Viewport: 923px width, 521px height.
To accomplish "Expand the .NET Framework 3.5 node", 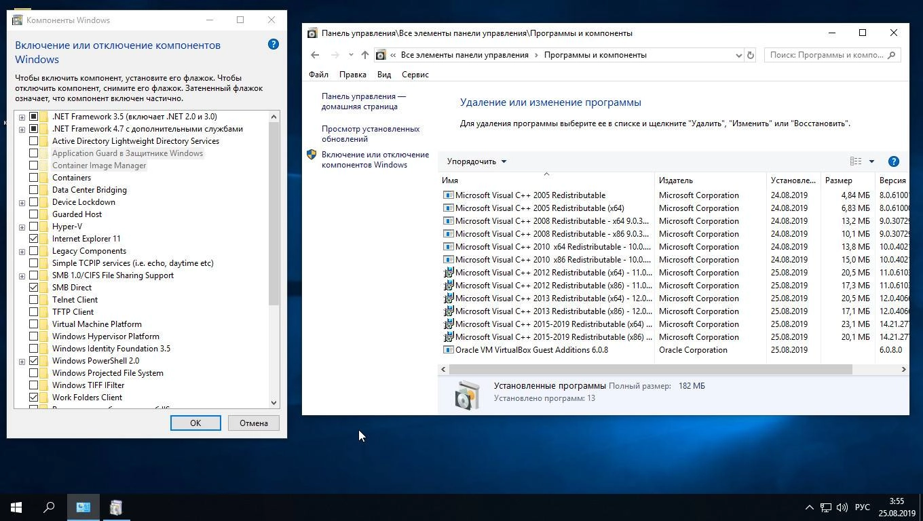I will (x=22, y=117).
